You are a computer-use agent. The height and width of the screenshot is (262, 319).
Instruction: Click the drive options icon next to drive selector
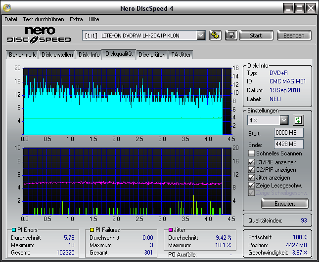click(215, 36)
